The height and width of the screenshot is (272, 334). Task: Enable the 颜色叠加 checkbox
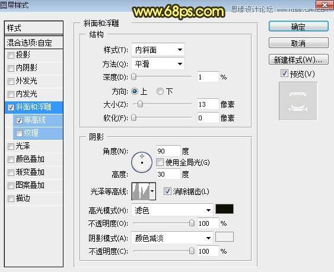click(x=11, y=159)
